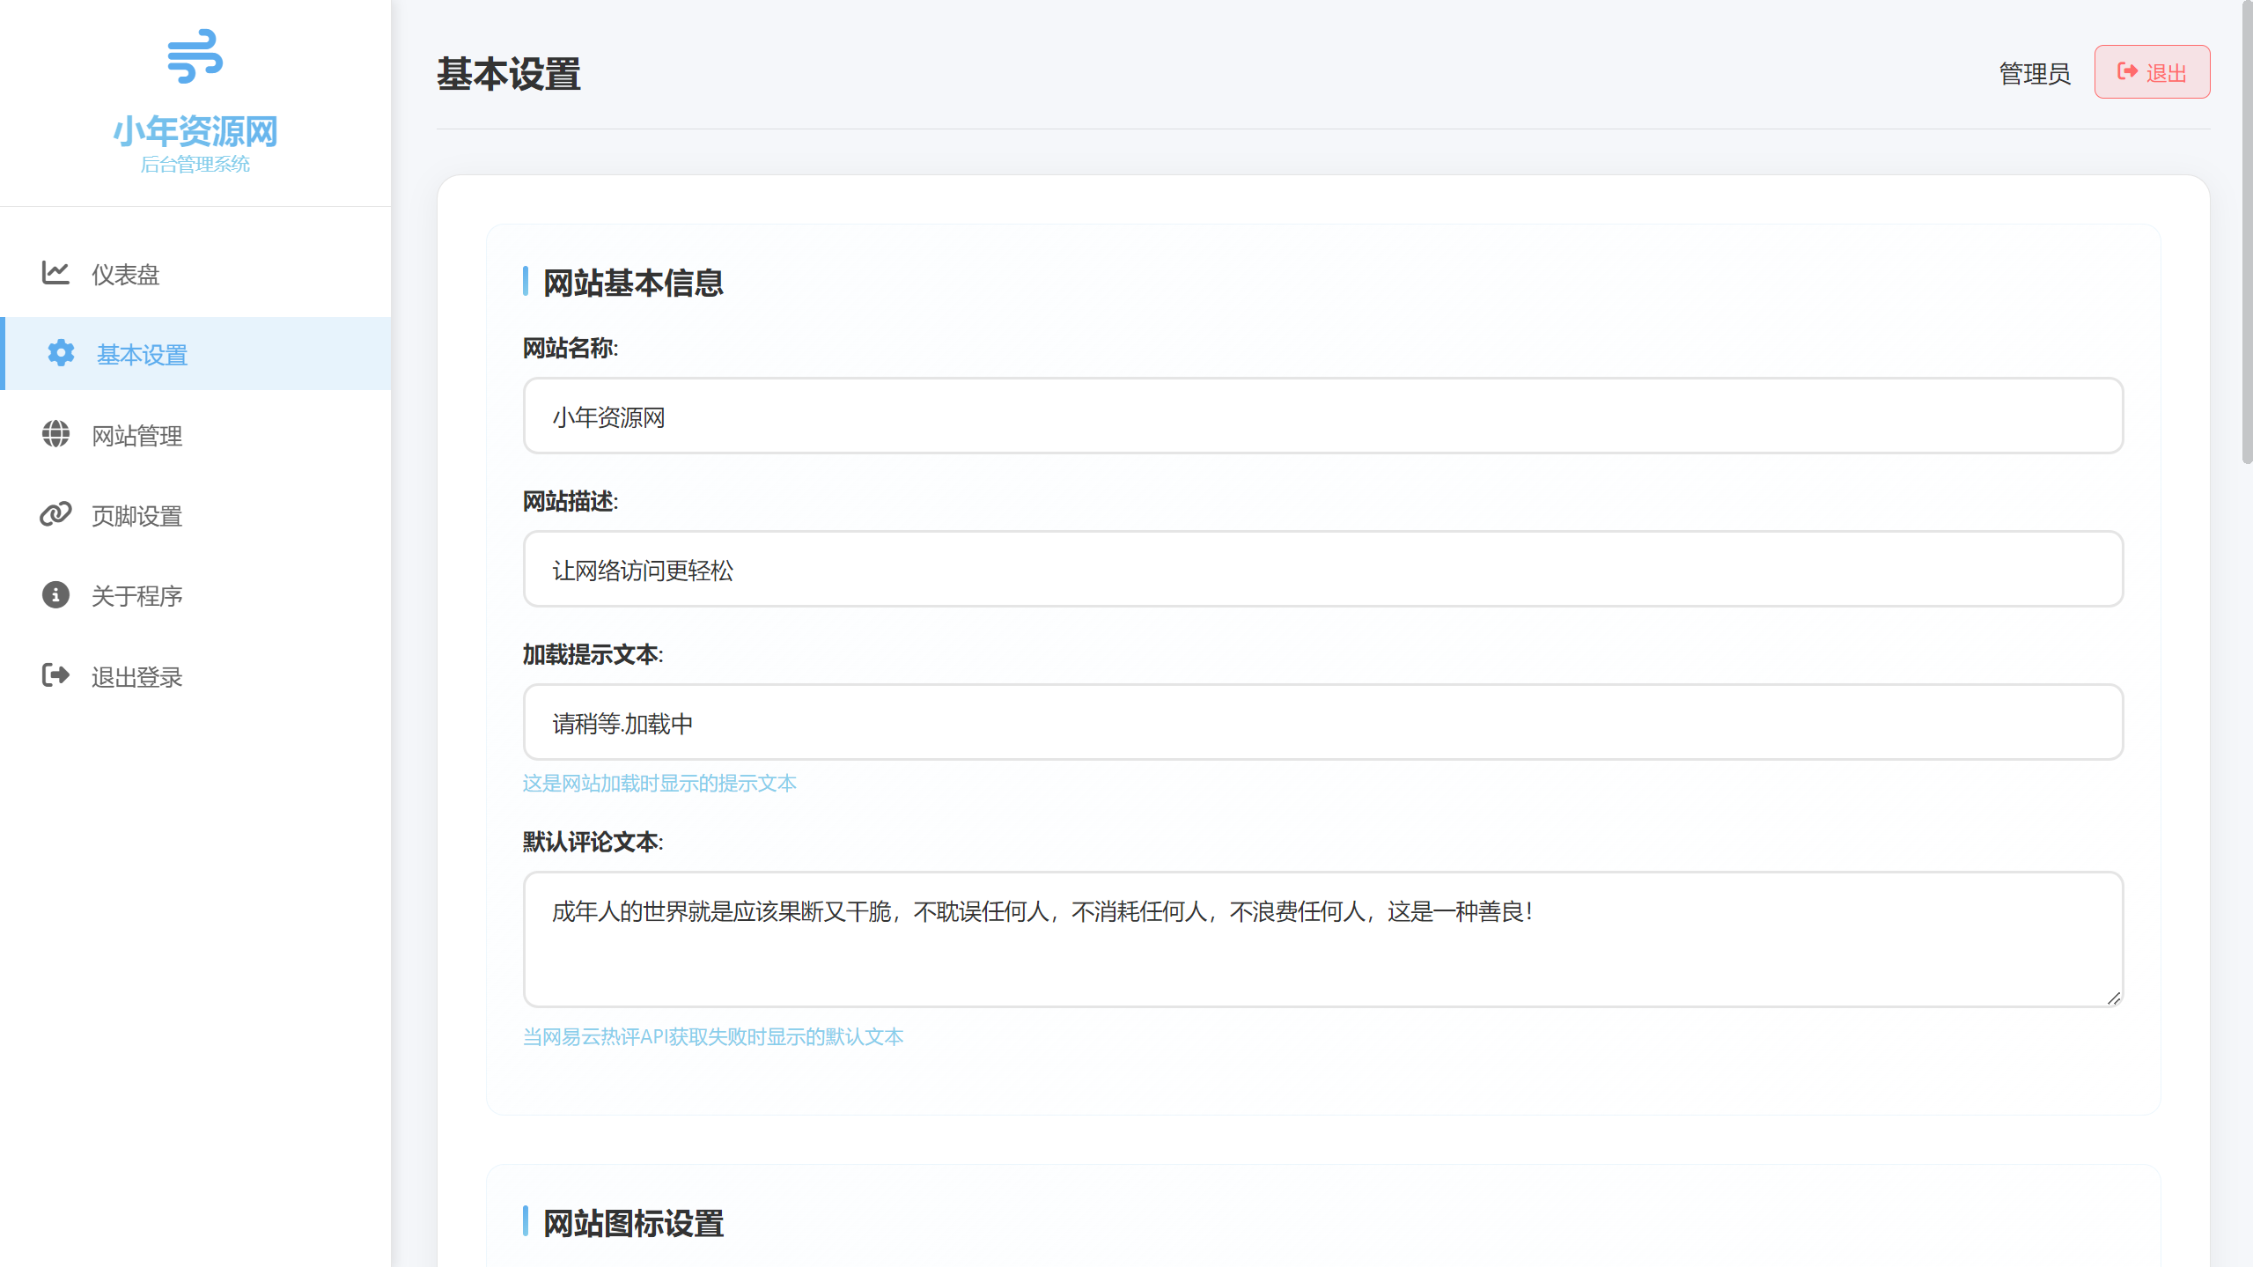Click the 网易云热评API helper text

[712, 1036]
